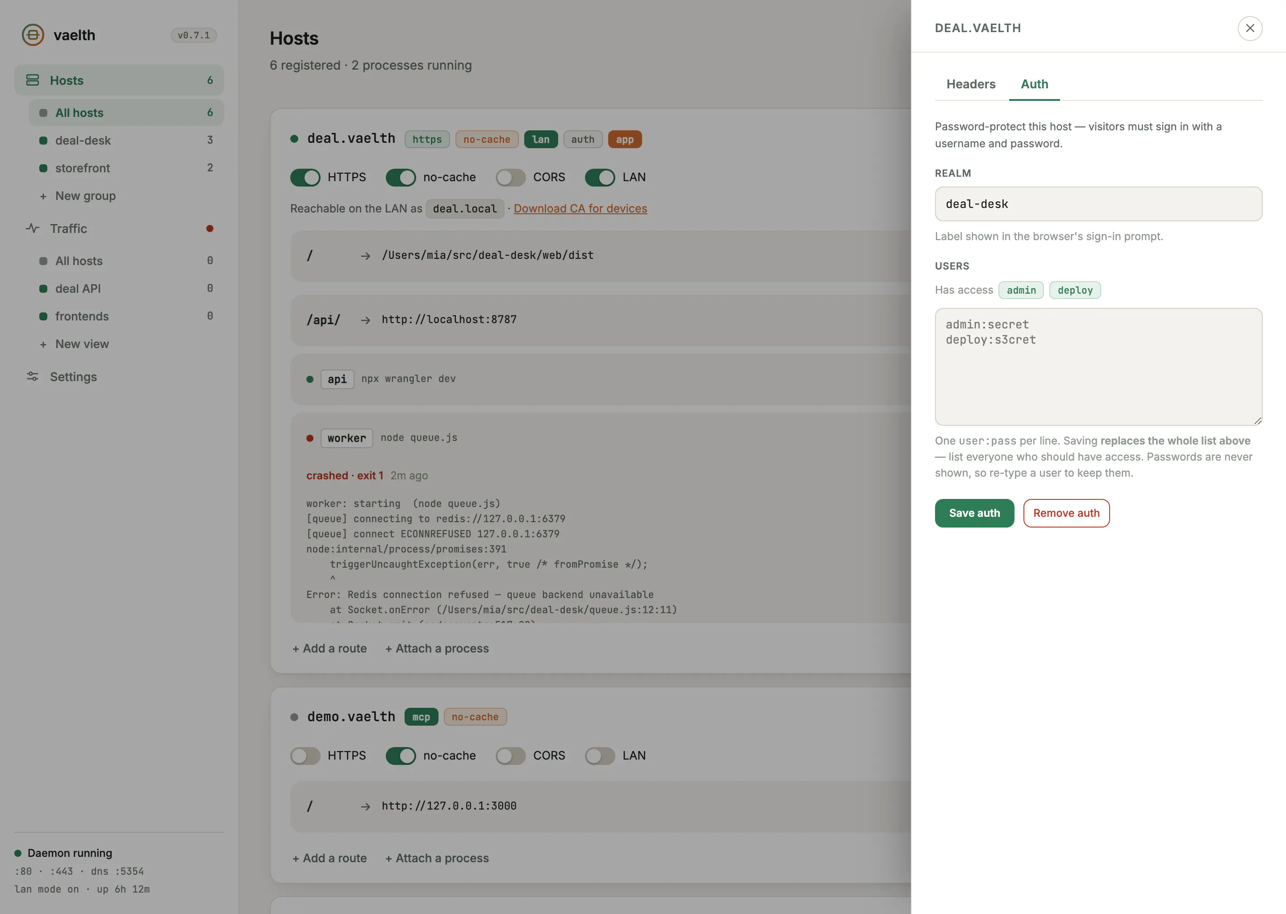Attach a process to demo.vaelth

(437, 858)
